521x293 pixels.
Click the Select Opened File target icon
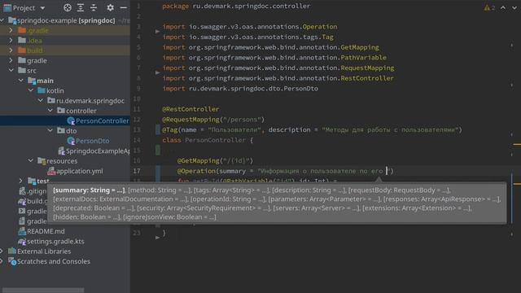click(68, 7)
